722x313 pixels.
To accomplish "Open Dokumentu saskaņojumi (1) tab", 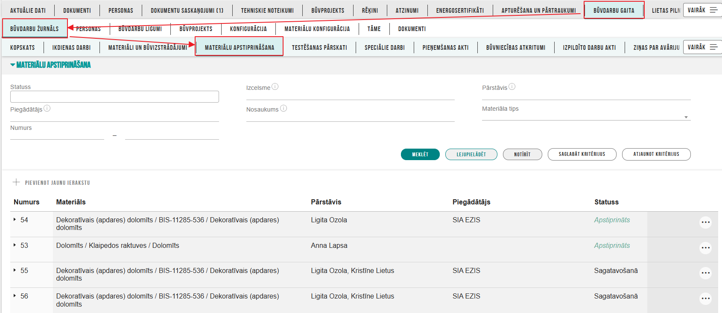I will click(187, 11).
